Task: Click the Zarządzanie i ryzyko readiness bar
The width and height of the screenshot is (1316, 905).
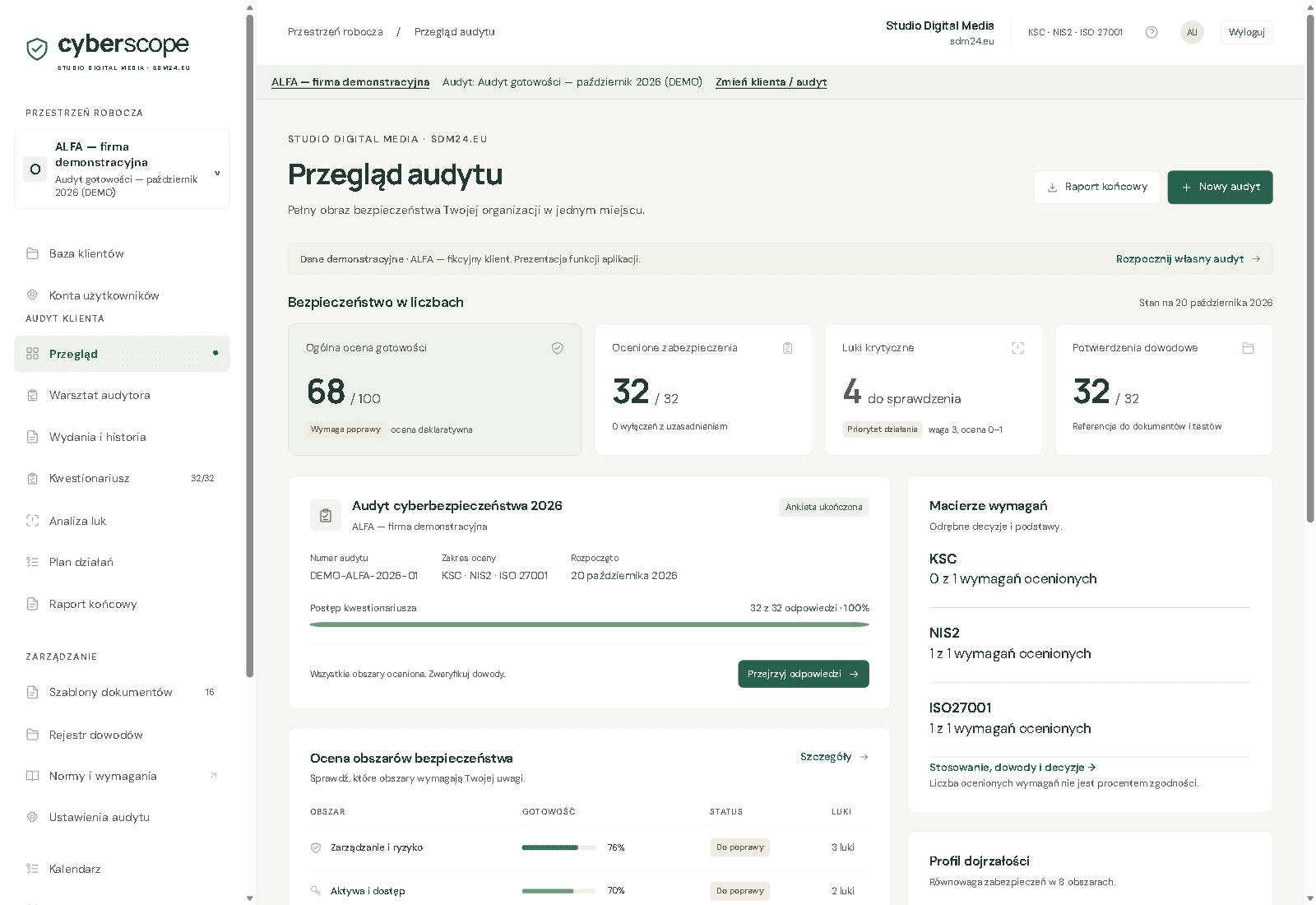Action: coord(558,847)
